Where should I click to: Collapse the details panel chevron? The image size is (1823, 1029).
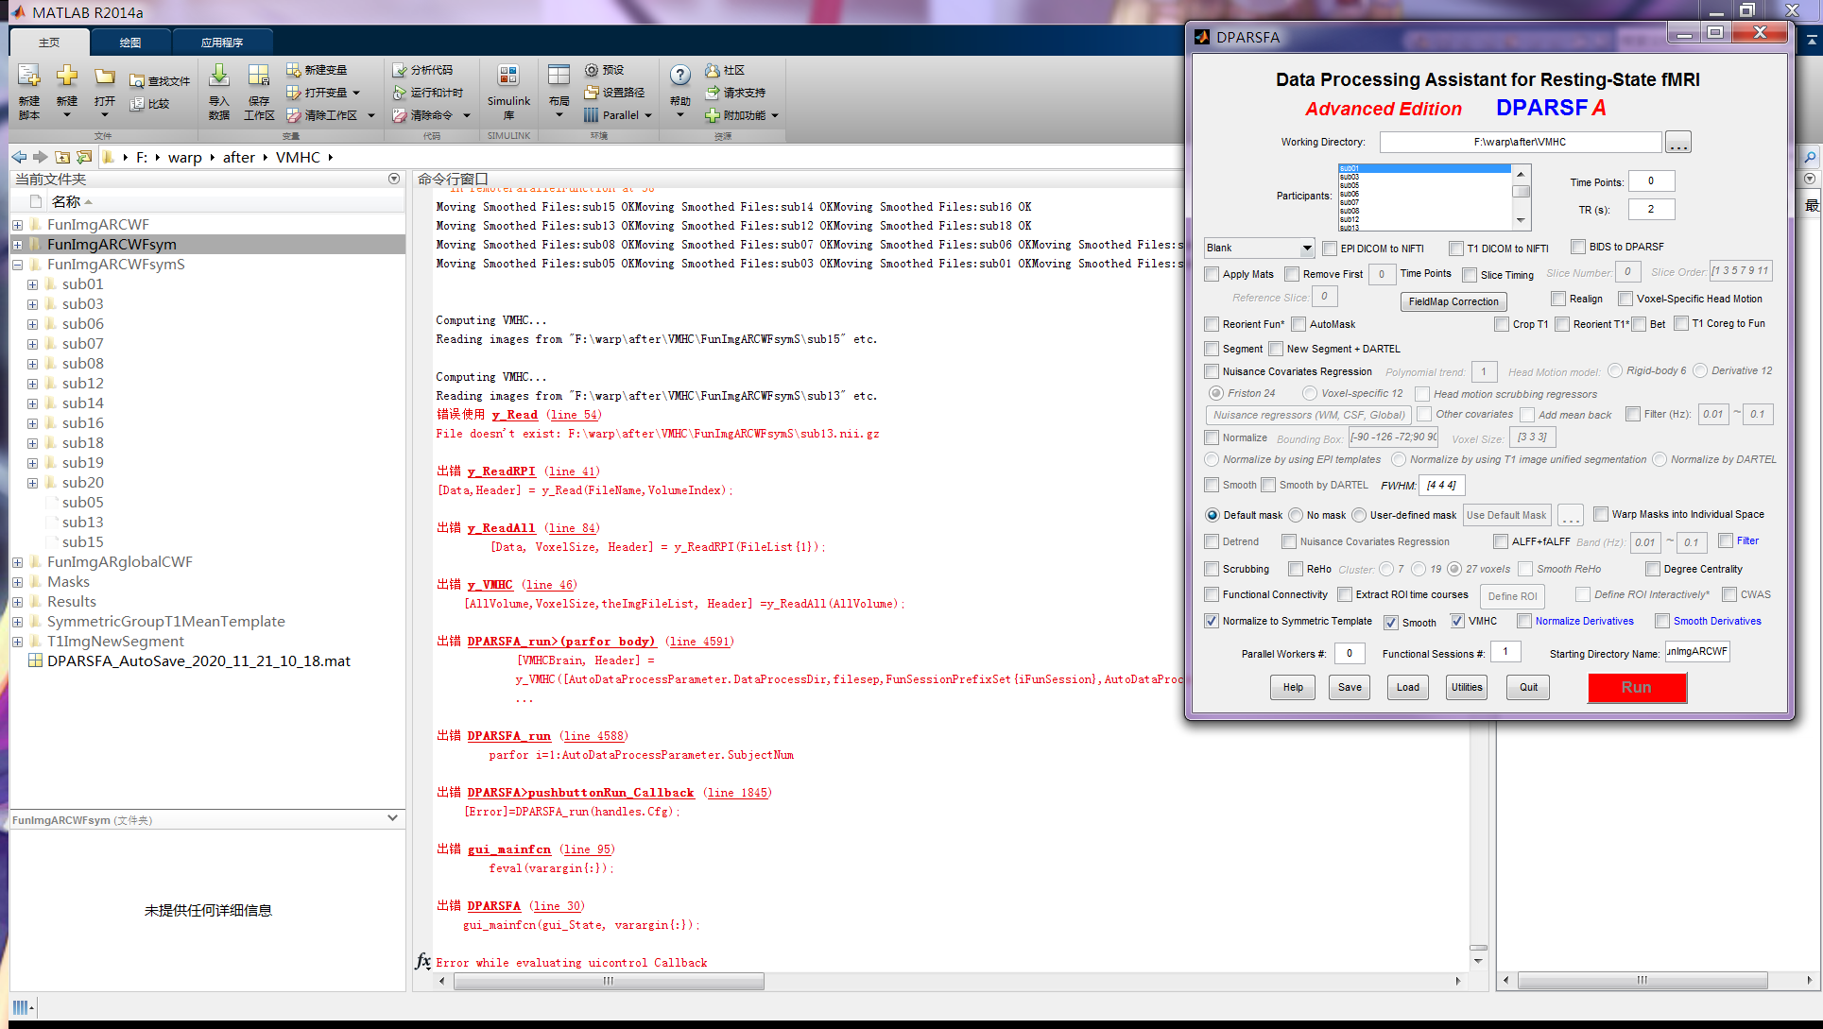pyautogui.click(x=393, y=817)
